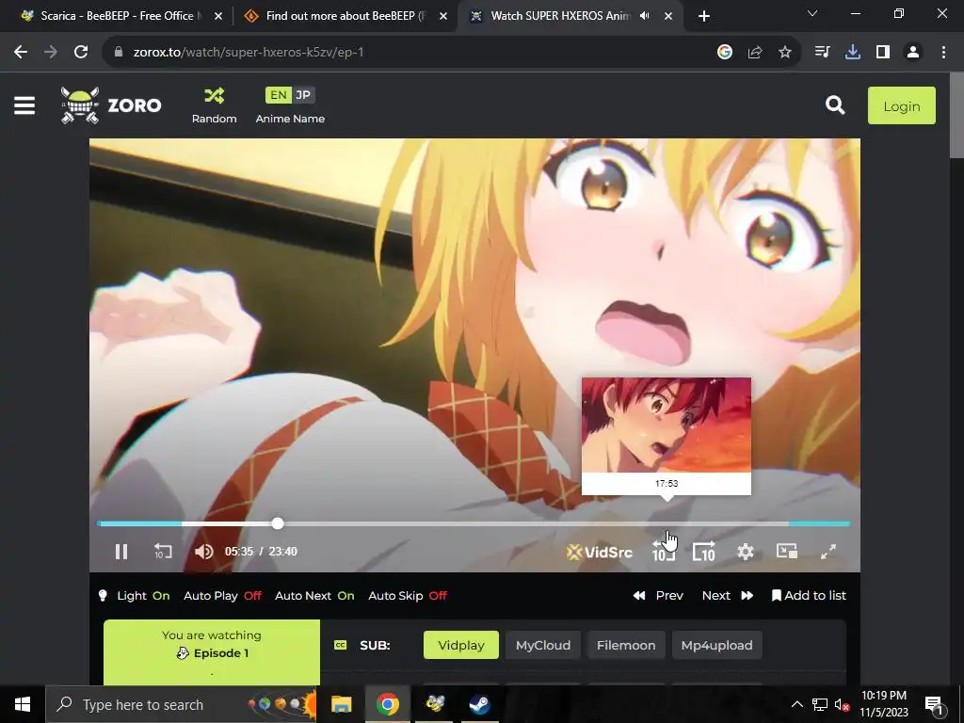Open the tab search dropdown
964x723 pixels.
point(812,13)
